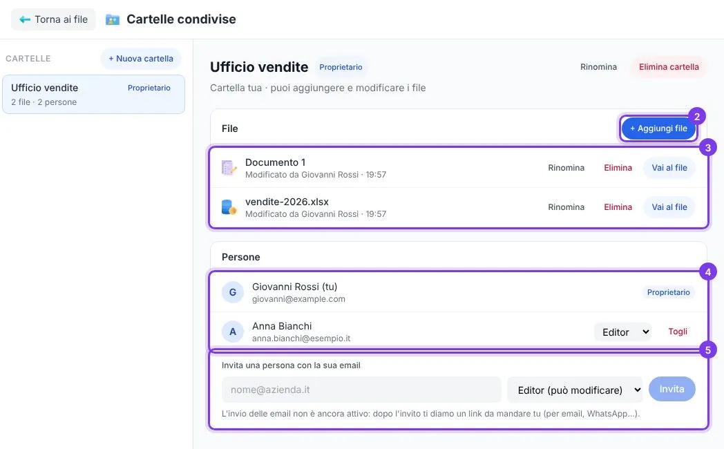
Task: Open Documento 1 via Vai al file
Action: (669, 168)
